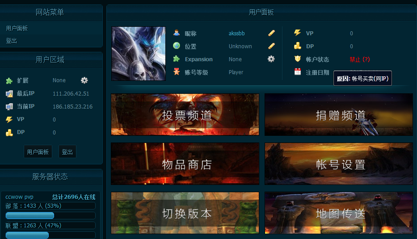The width and height of the screenshot is (417, 239).
Task: Open the 投票频道 voting banner
Action: point(185,114)
